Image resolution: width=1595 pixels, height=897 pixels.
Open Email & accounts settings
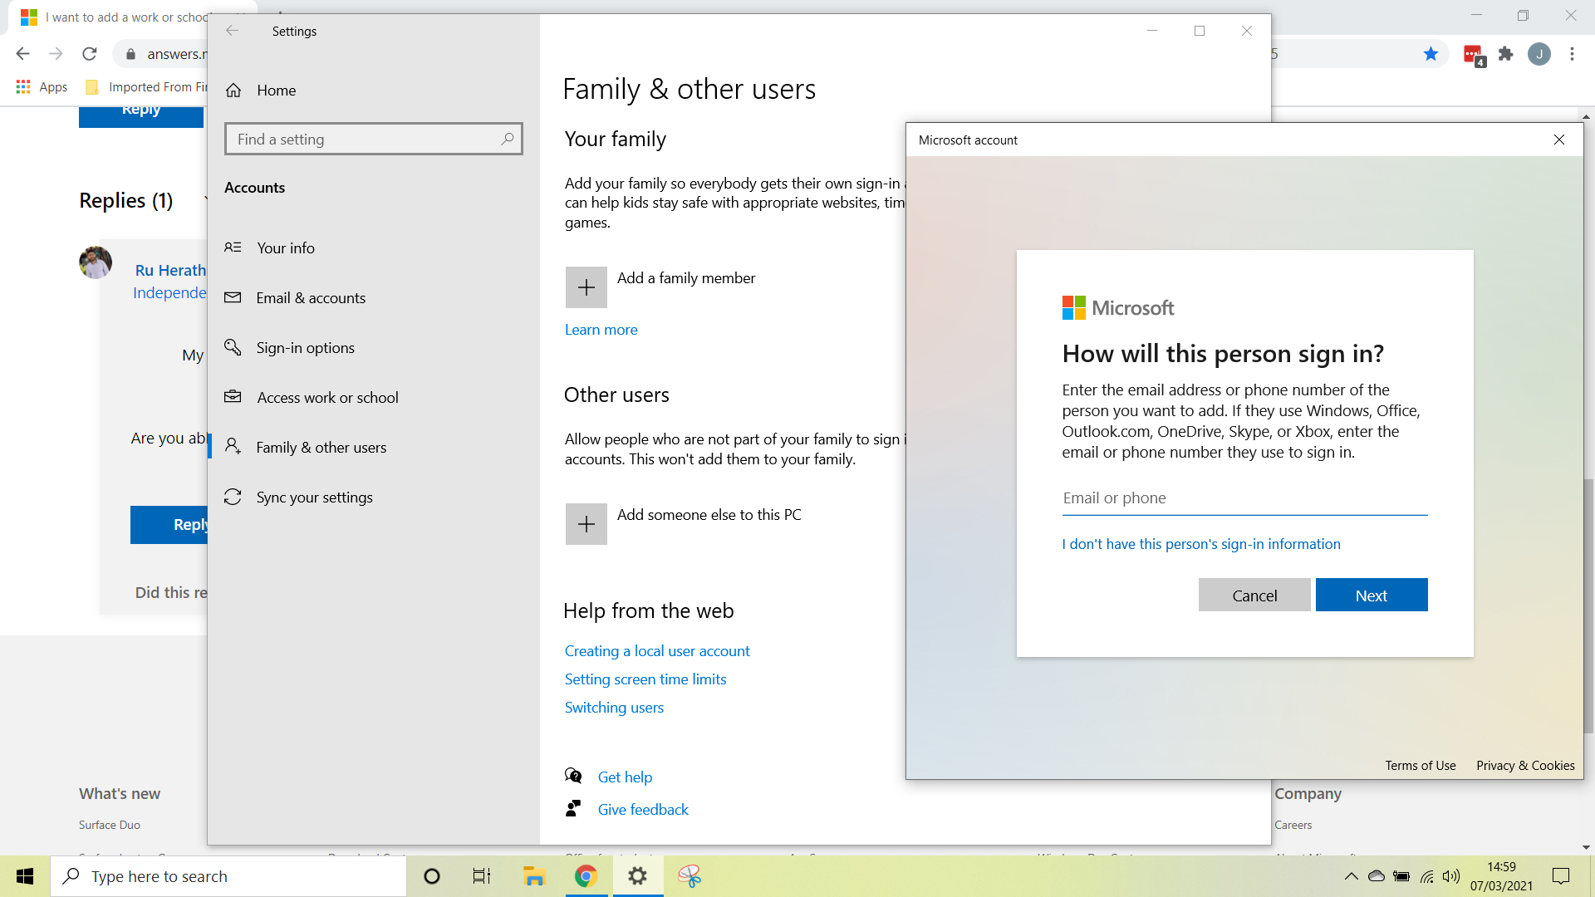coord(311,298)
